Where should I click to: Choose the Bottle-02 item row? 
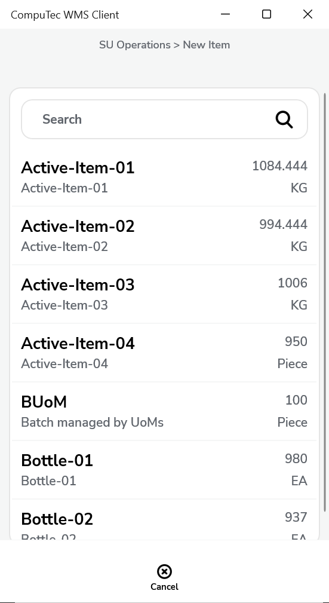pyautogui.click(x=165, y=520)
